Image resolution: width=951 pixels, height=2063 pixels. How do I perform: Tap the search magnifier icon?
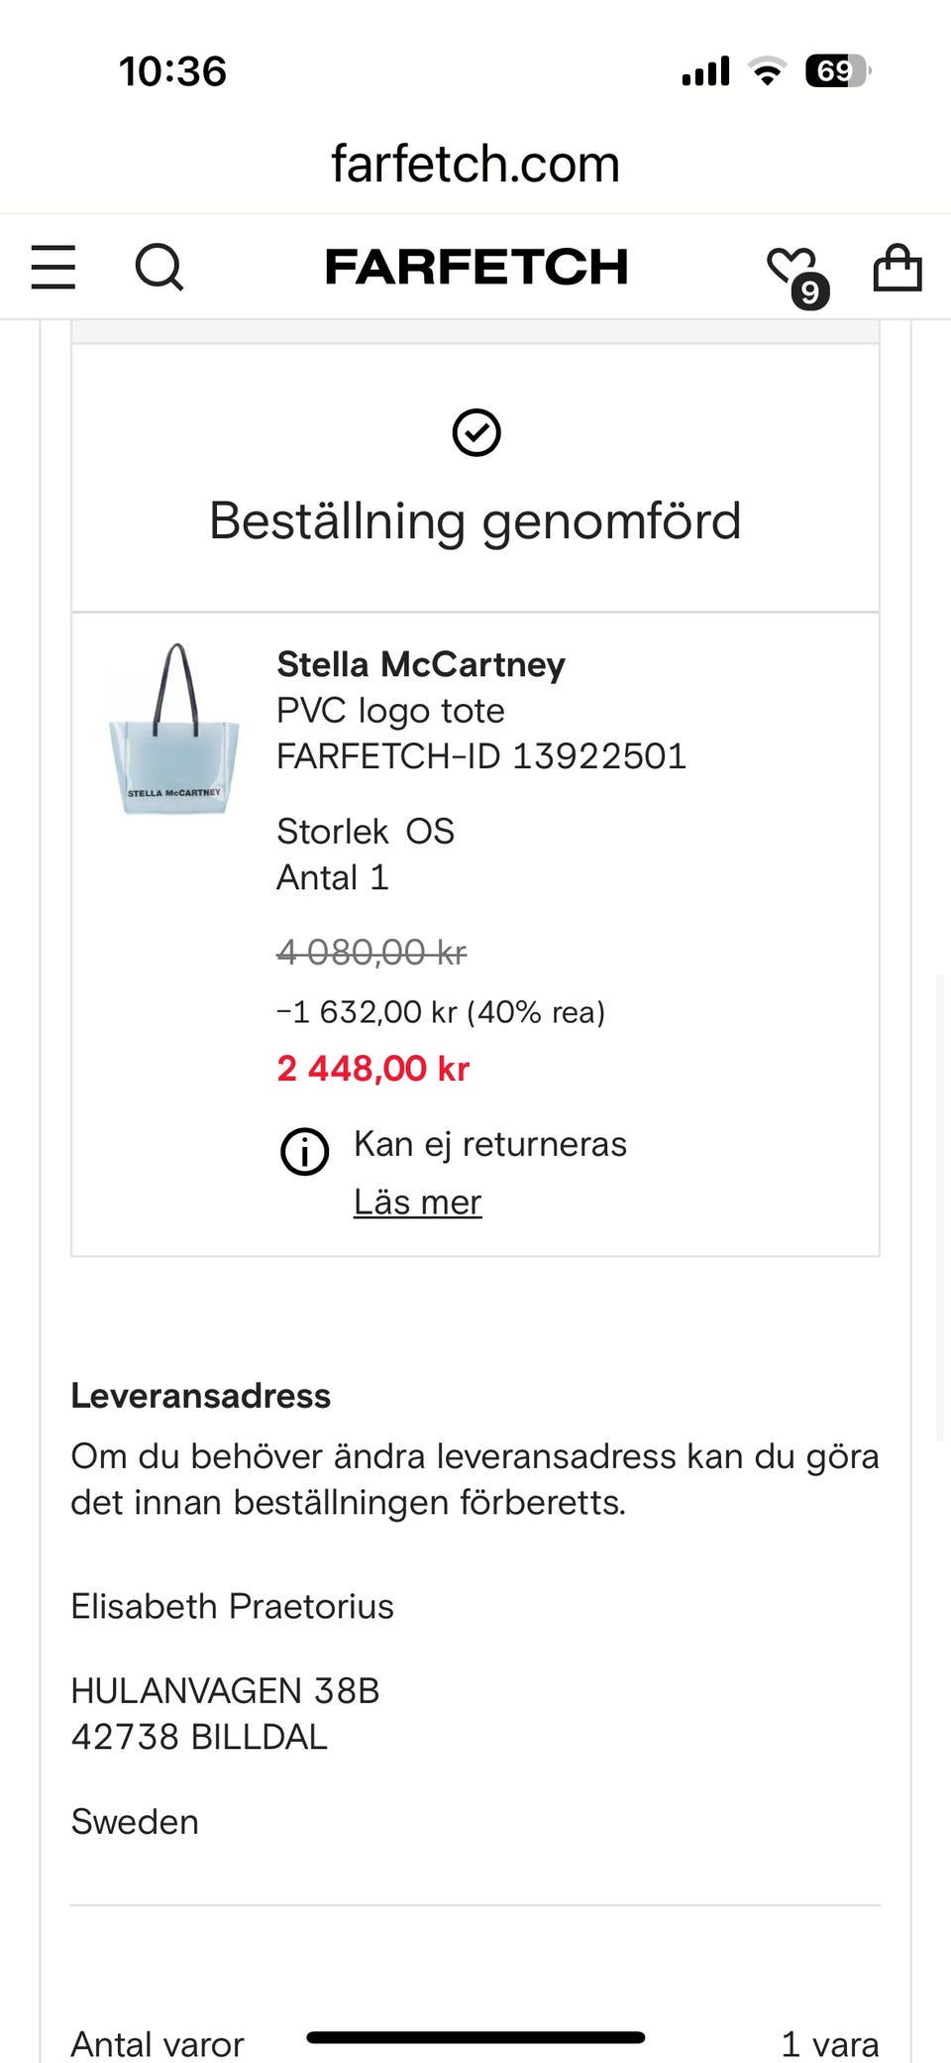tap(158, 267)
